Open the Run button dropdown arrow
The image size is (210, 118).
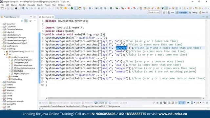pos(114,8)
